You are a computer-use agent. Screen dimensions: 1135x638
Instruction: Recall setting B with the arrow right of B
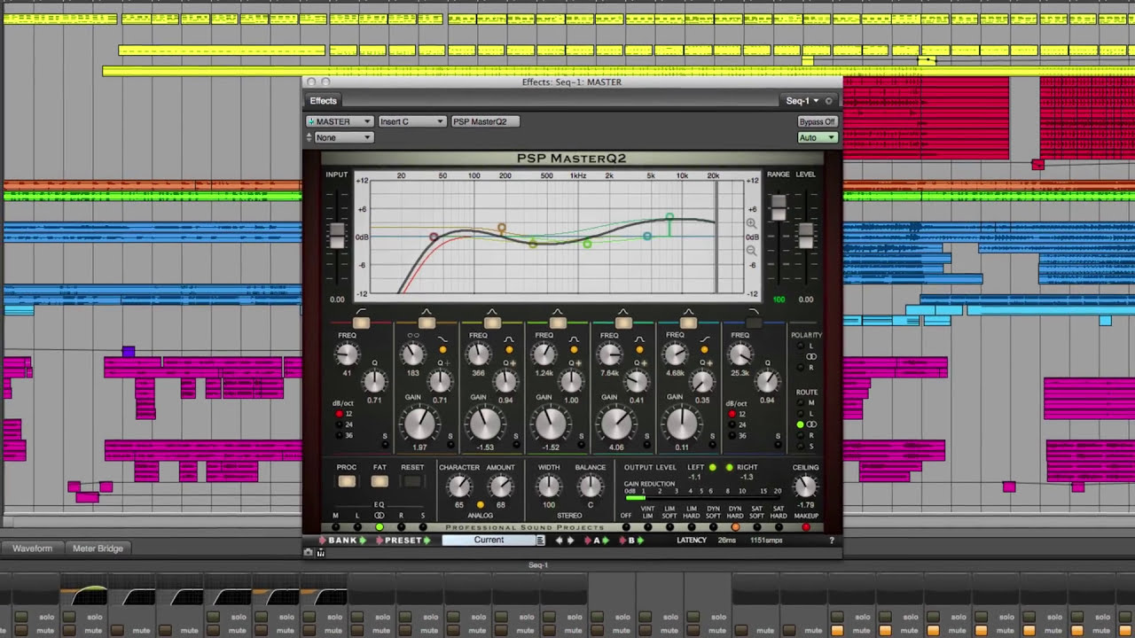642,541
